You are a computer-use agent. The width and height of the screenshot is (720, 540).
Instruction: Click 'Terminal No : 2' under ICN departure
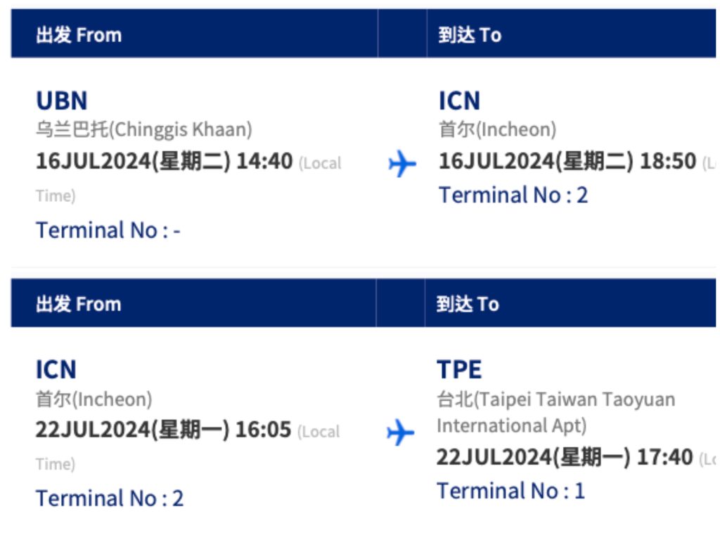109,499
